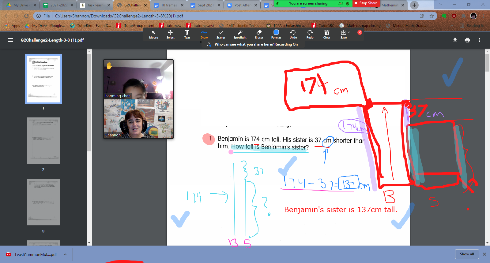
Task: Enable the Spotlight tool
Action: 240,34
